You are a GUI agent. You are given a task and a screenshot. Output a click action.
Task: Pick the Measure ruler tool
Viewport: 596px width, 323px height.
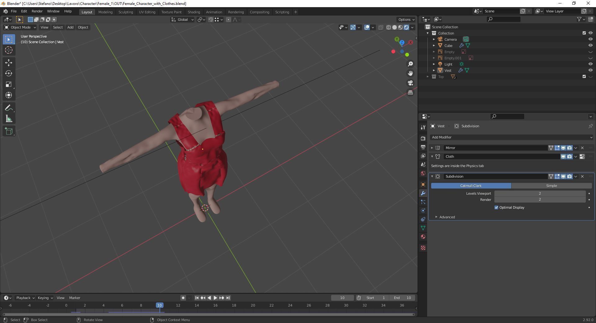tap(9, 119)
